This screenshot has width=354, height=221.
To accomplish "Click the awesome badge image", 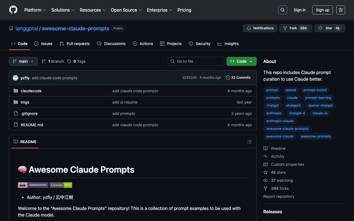I will [x=33, y=185].
